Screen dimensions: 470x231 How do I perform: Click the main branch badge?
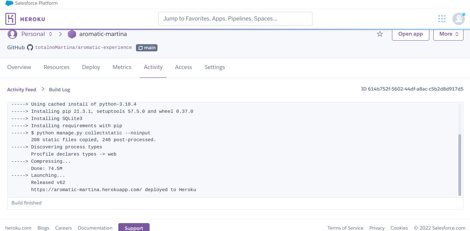tap(147, 47)
